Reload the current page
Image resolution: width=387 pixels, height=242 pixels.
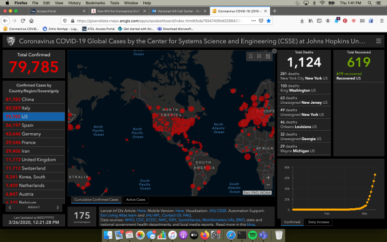click(23, 21)
